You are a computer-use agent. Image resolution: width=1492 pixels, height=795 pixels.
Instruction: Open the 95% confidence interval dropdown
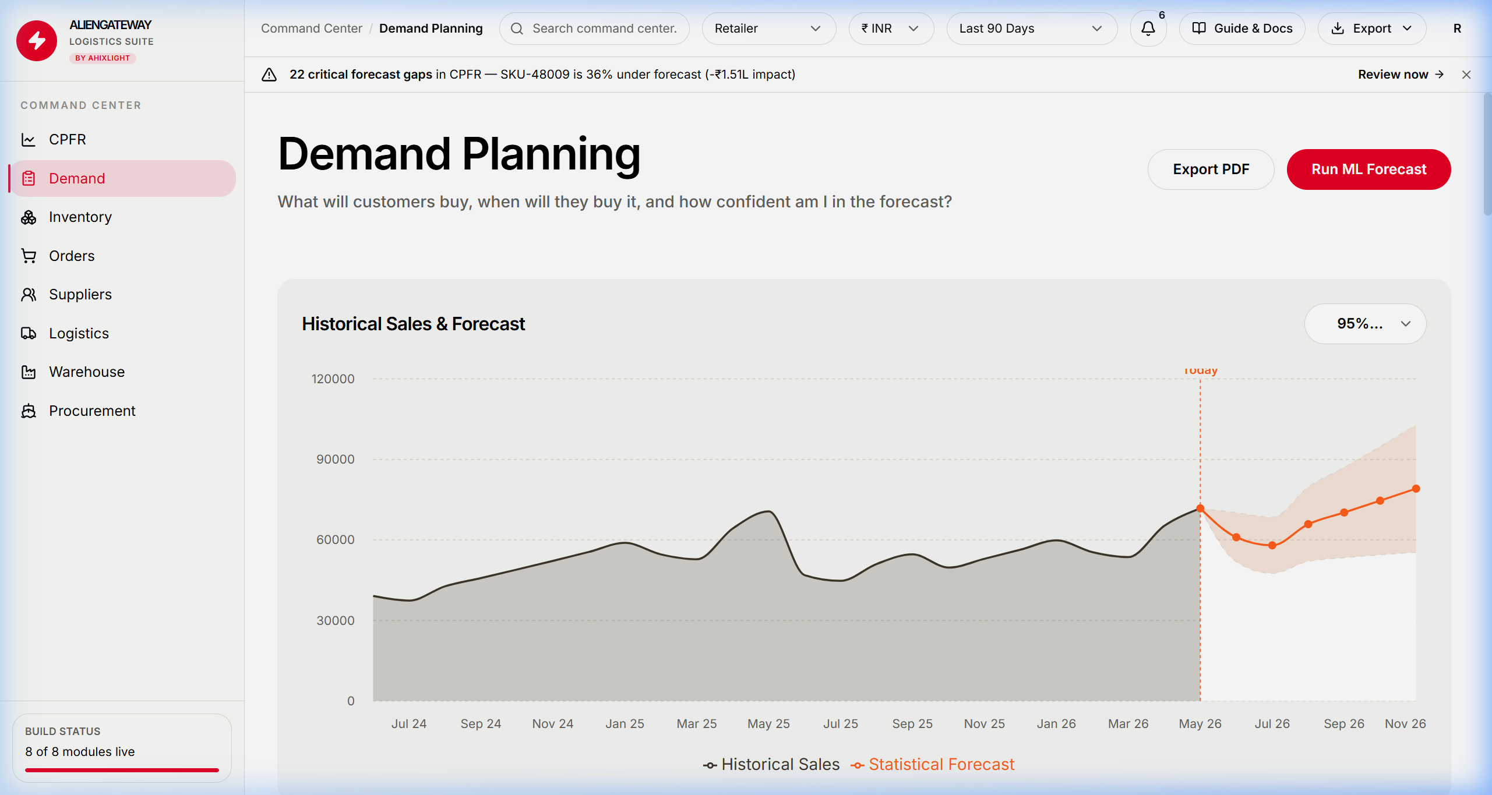1365,324
